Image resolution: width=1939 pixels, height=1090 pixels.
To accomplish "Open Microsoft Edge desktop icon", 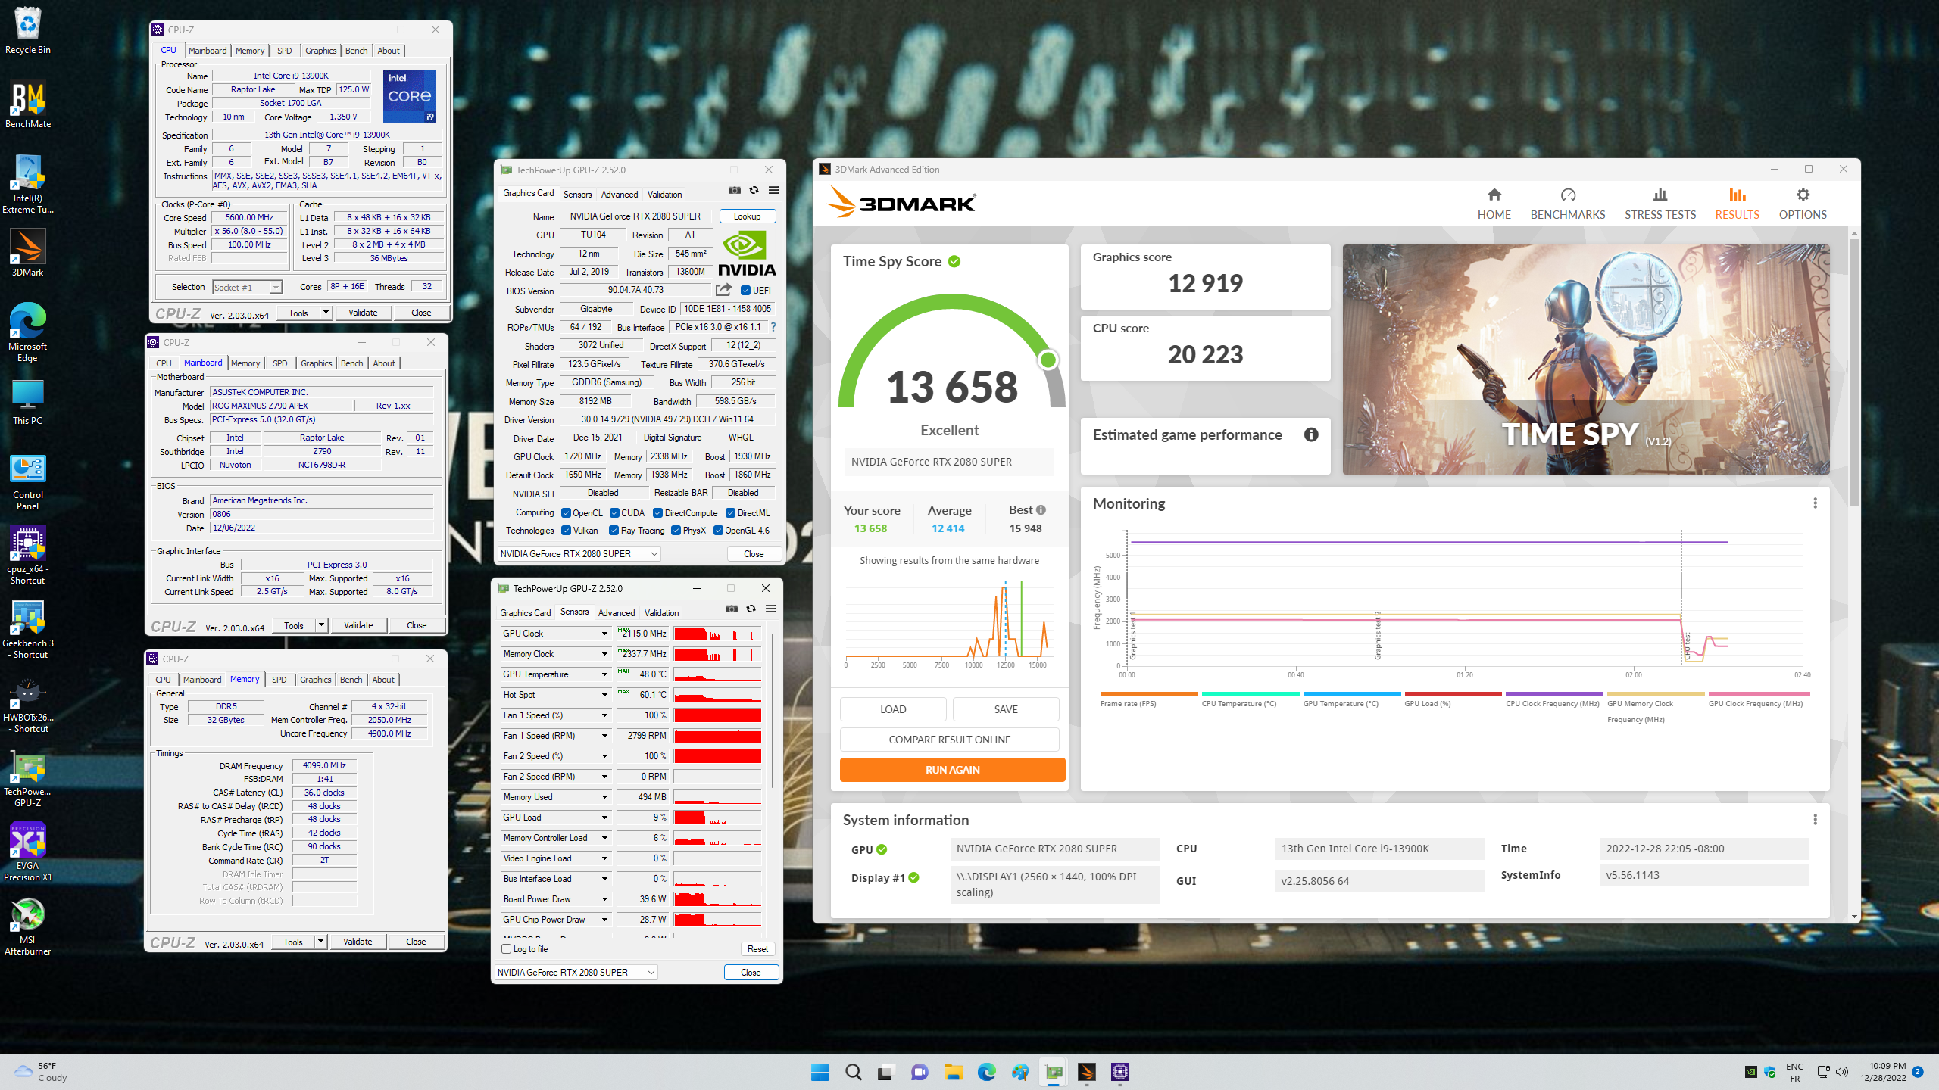I will click(x=28, y=332).
